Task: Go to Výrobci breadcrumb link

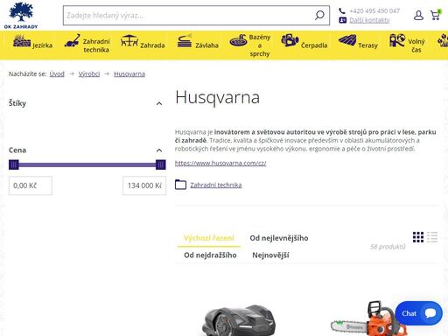Action: 89,74
